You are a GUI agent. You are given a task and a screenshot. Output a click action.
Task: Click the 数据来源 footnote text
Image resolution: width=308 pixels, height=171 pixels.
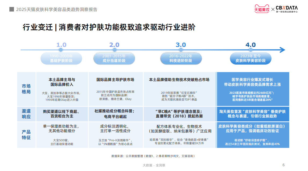pyautogui.click(x=153, y=156)
